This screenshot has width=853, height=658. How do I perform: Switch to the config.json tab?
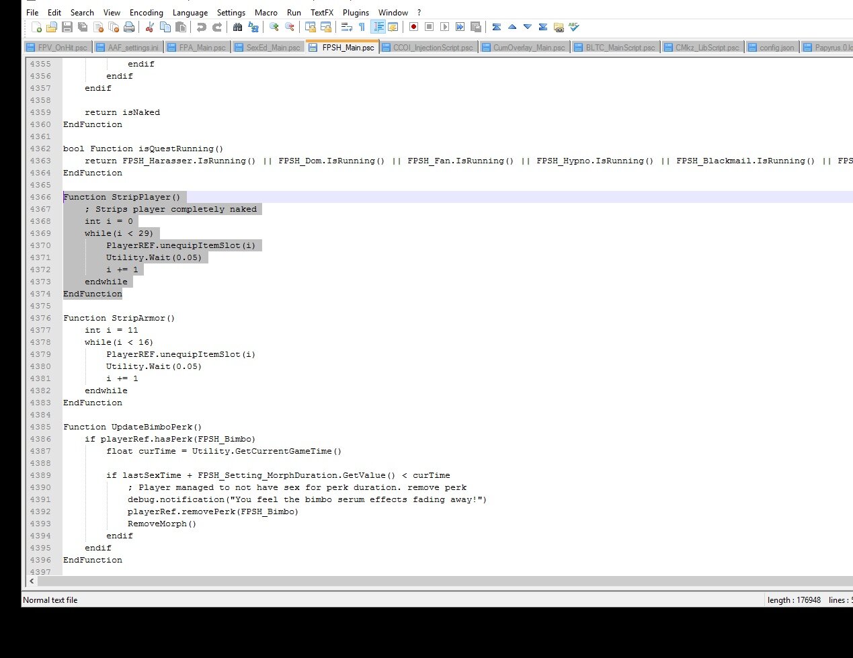click(x=772, y=47)
